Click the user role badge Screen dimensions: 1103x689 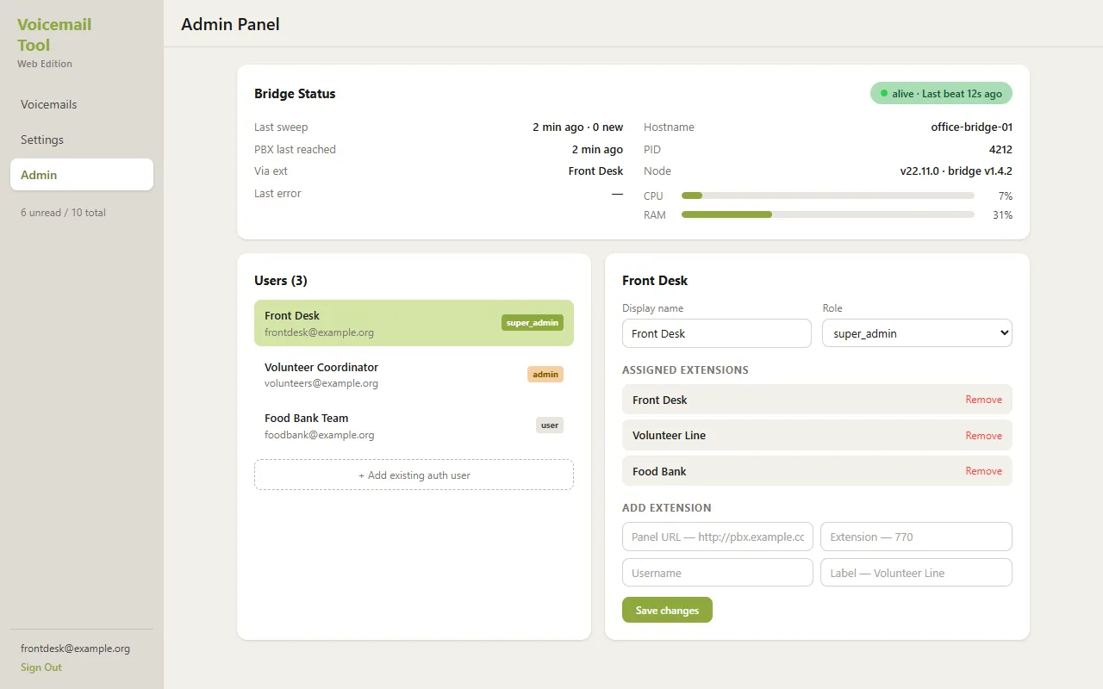click(x=550, y=425)
